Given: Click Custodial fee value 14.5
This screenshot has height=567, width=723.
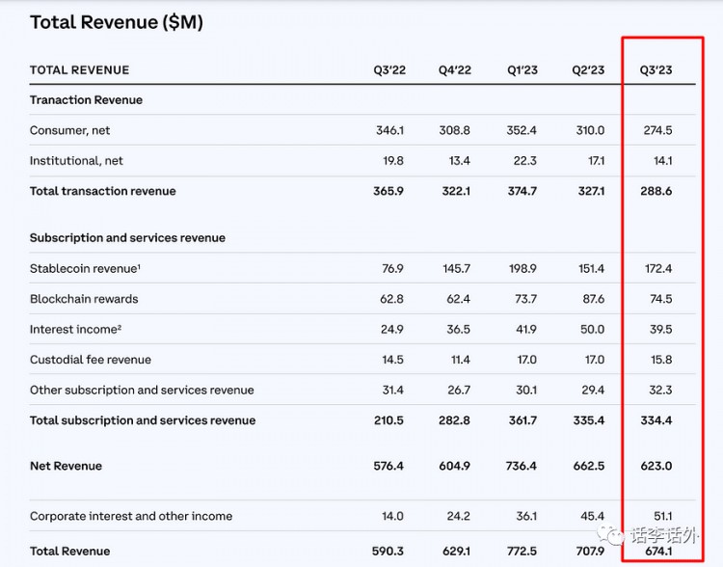Looking at the screenshot, I should [393, 360].
